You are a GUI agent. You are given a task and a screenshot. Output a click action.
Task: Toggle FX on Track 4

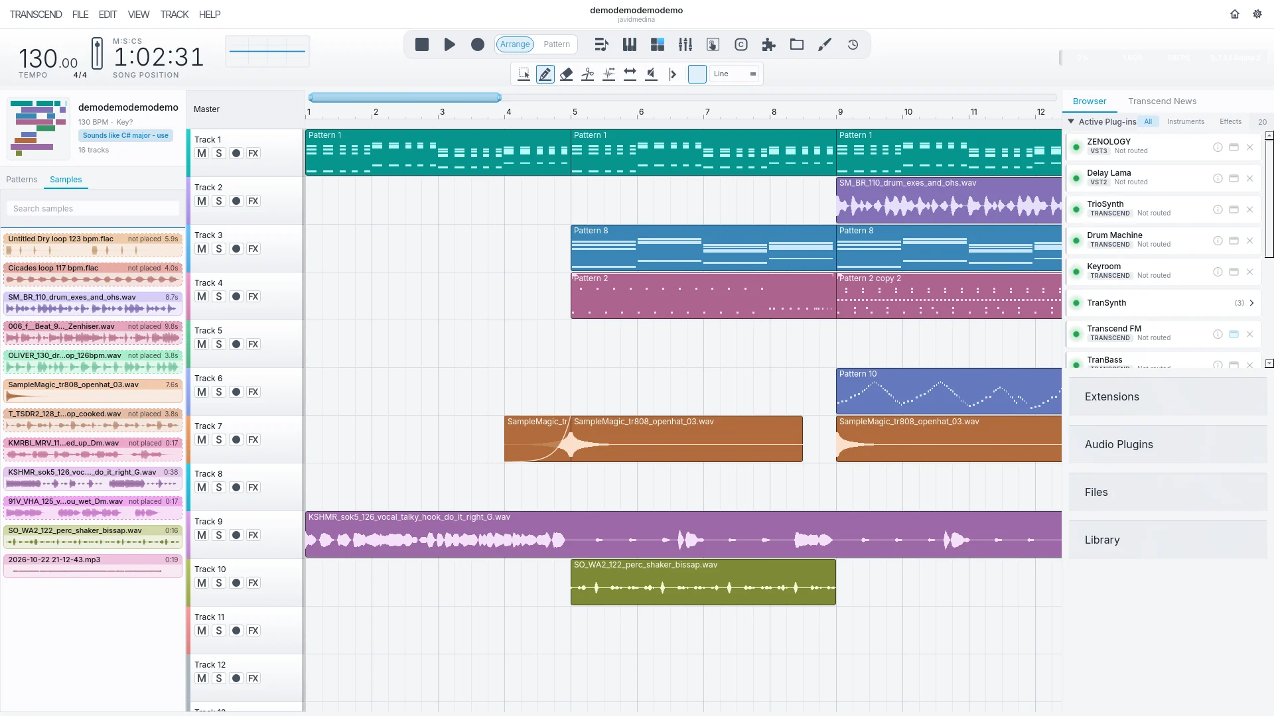pyautogui.click(x=253, y=296)
